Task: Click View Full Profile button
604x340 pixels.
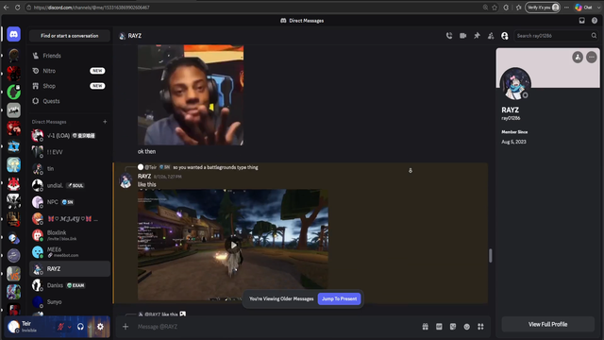Action: [547, 325]
